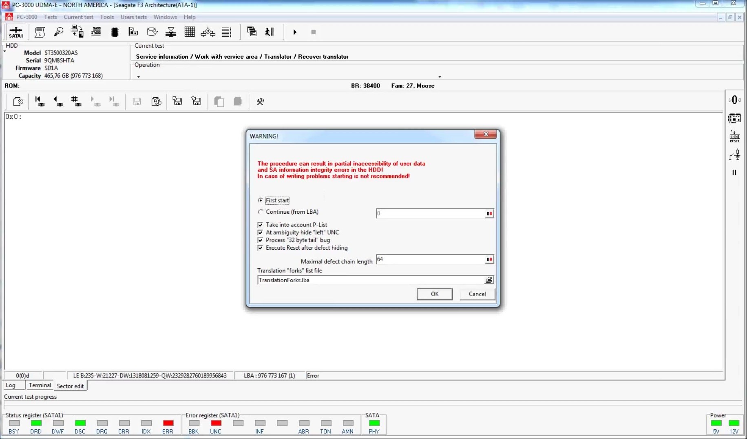Click the 9600/57600 baud rate icon
This screenshot has width=747, height=439.
tap(96, 32)
